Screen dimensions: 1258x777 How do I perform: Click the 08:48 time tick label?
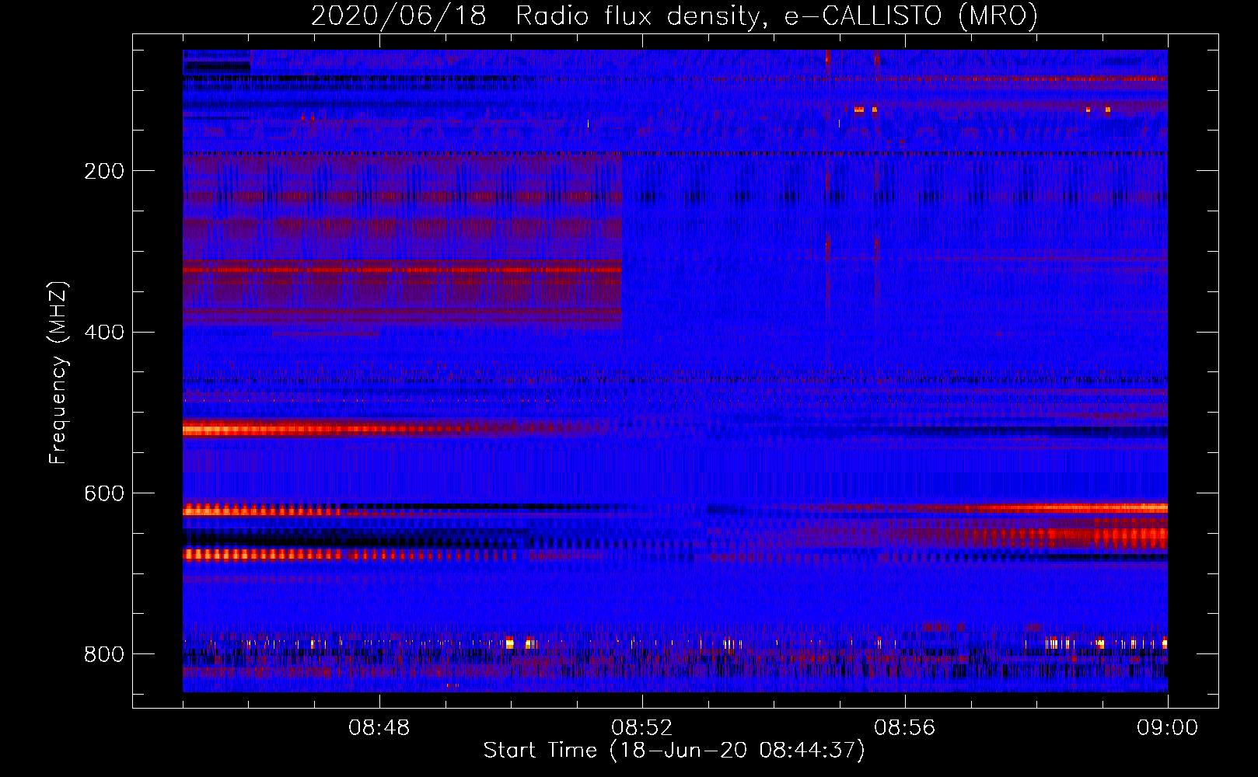[x=379, y=728]
